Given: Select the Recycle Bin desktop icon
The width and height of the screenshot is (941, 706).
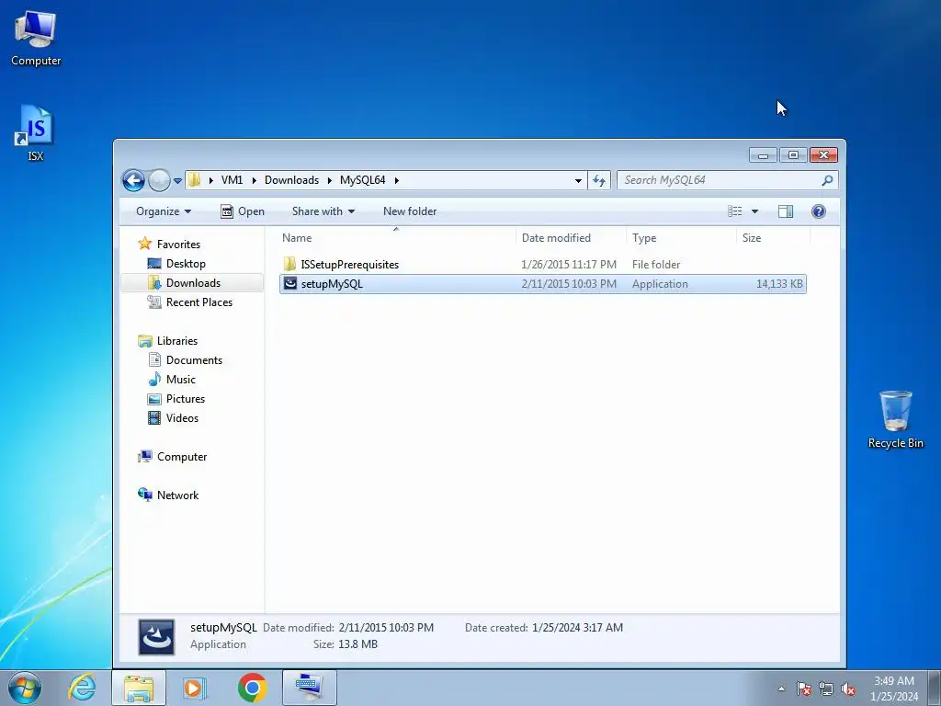Looking at the screenshot, I should tap(895, 419).
